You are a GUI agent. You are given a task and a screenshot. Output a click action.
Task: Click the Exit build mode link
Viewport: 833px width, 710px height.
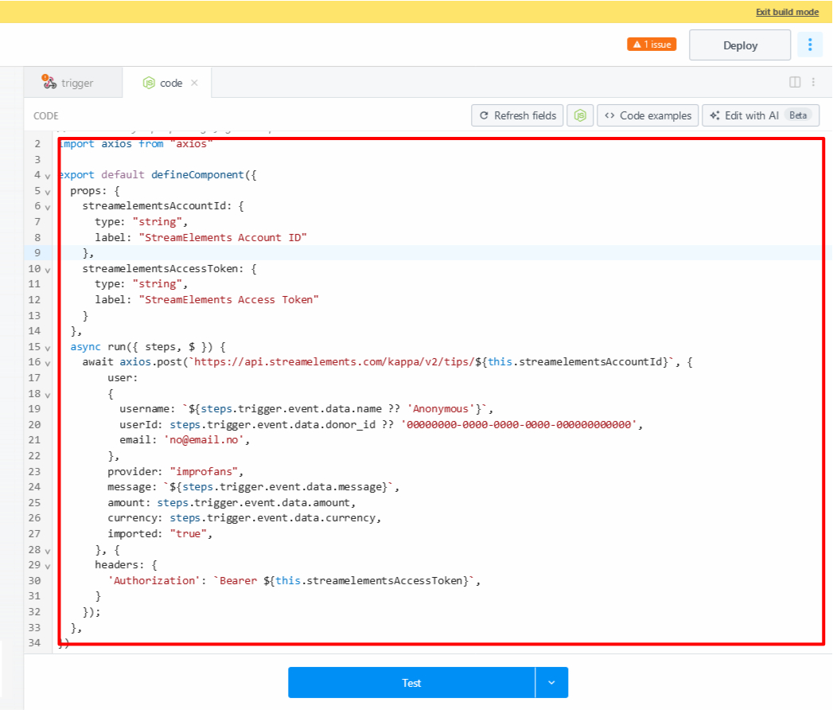[787, 12]
